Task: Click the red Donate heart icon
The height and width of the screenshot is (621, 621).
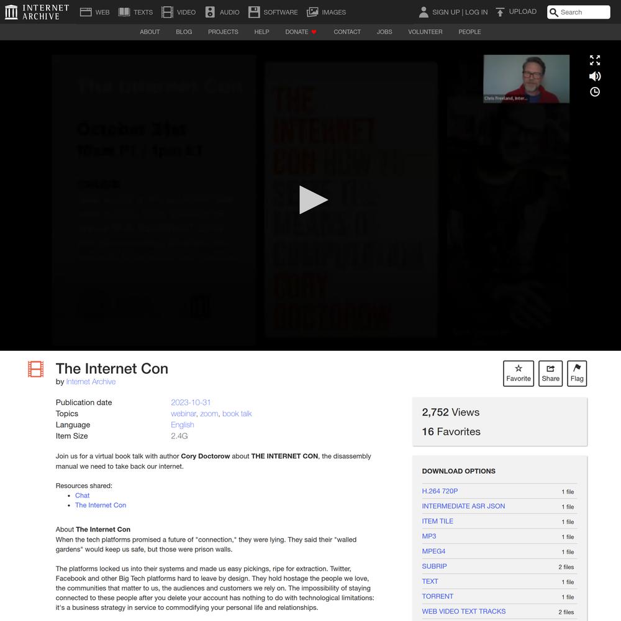Action: point(314,32)
